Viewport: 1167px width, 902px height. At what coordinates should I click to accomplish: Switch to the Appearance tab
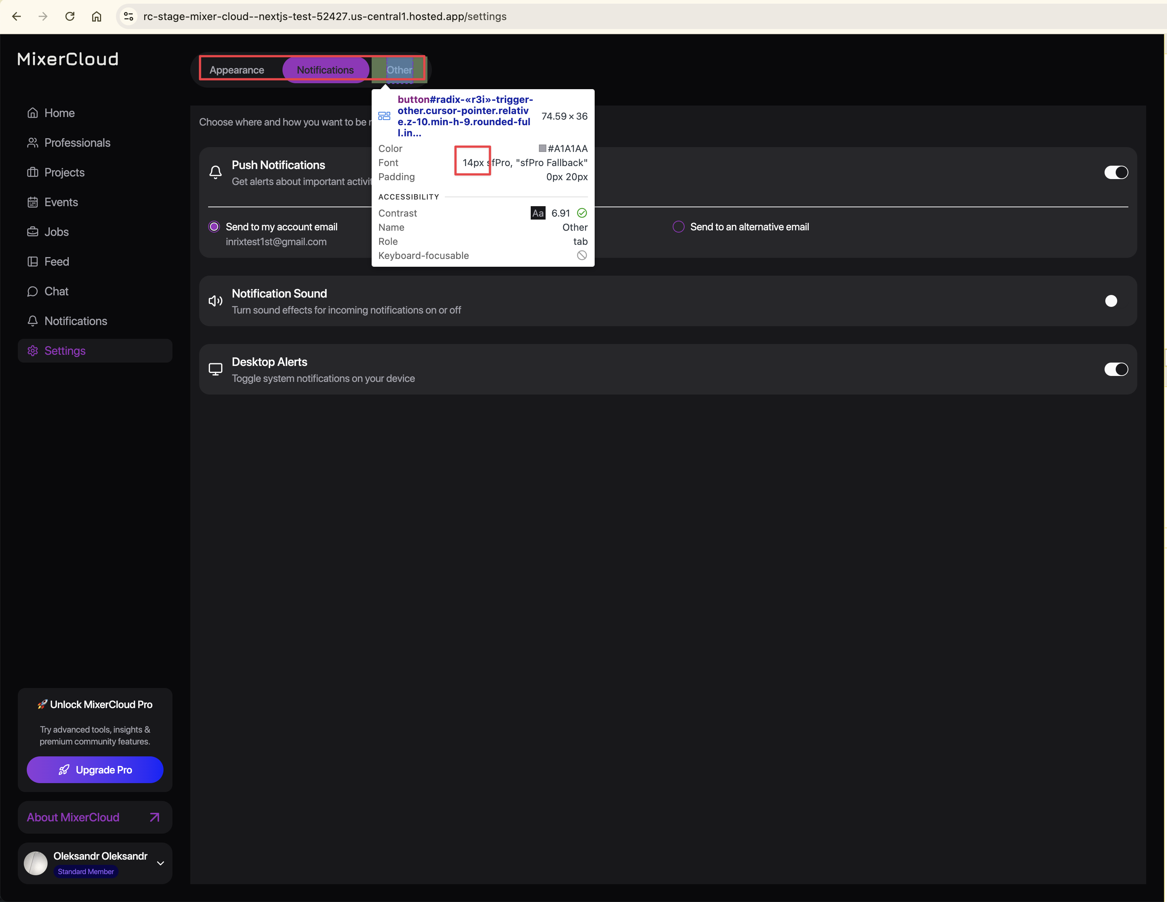[237, 70]
